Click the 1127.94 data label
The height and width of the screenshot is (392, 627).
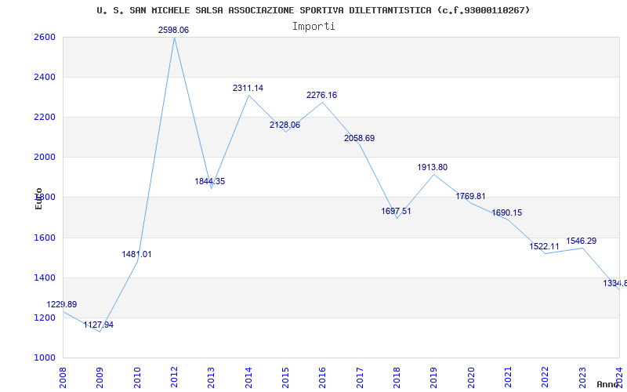99,325
